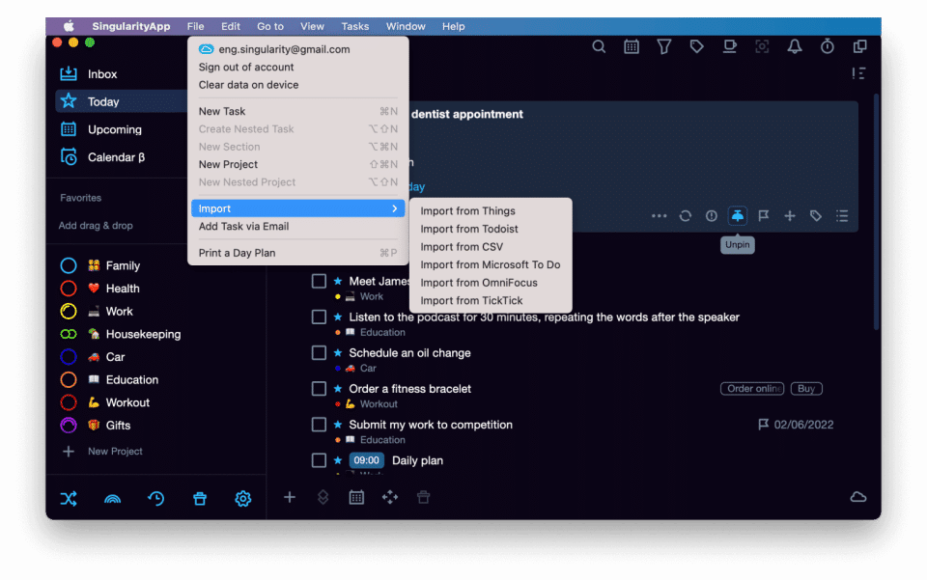
Task: Check off the podcast listening task
Action: click(x=319, y=318)
